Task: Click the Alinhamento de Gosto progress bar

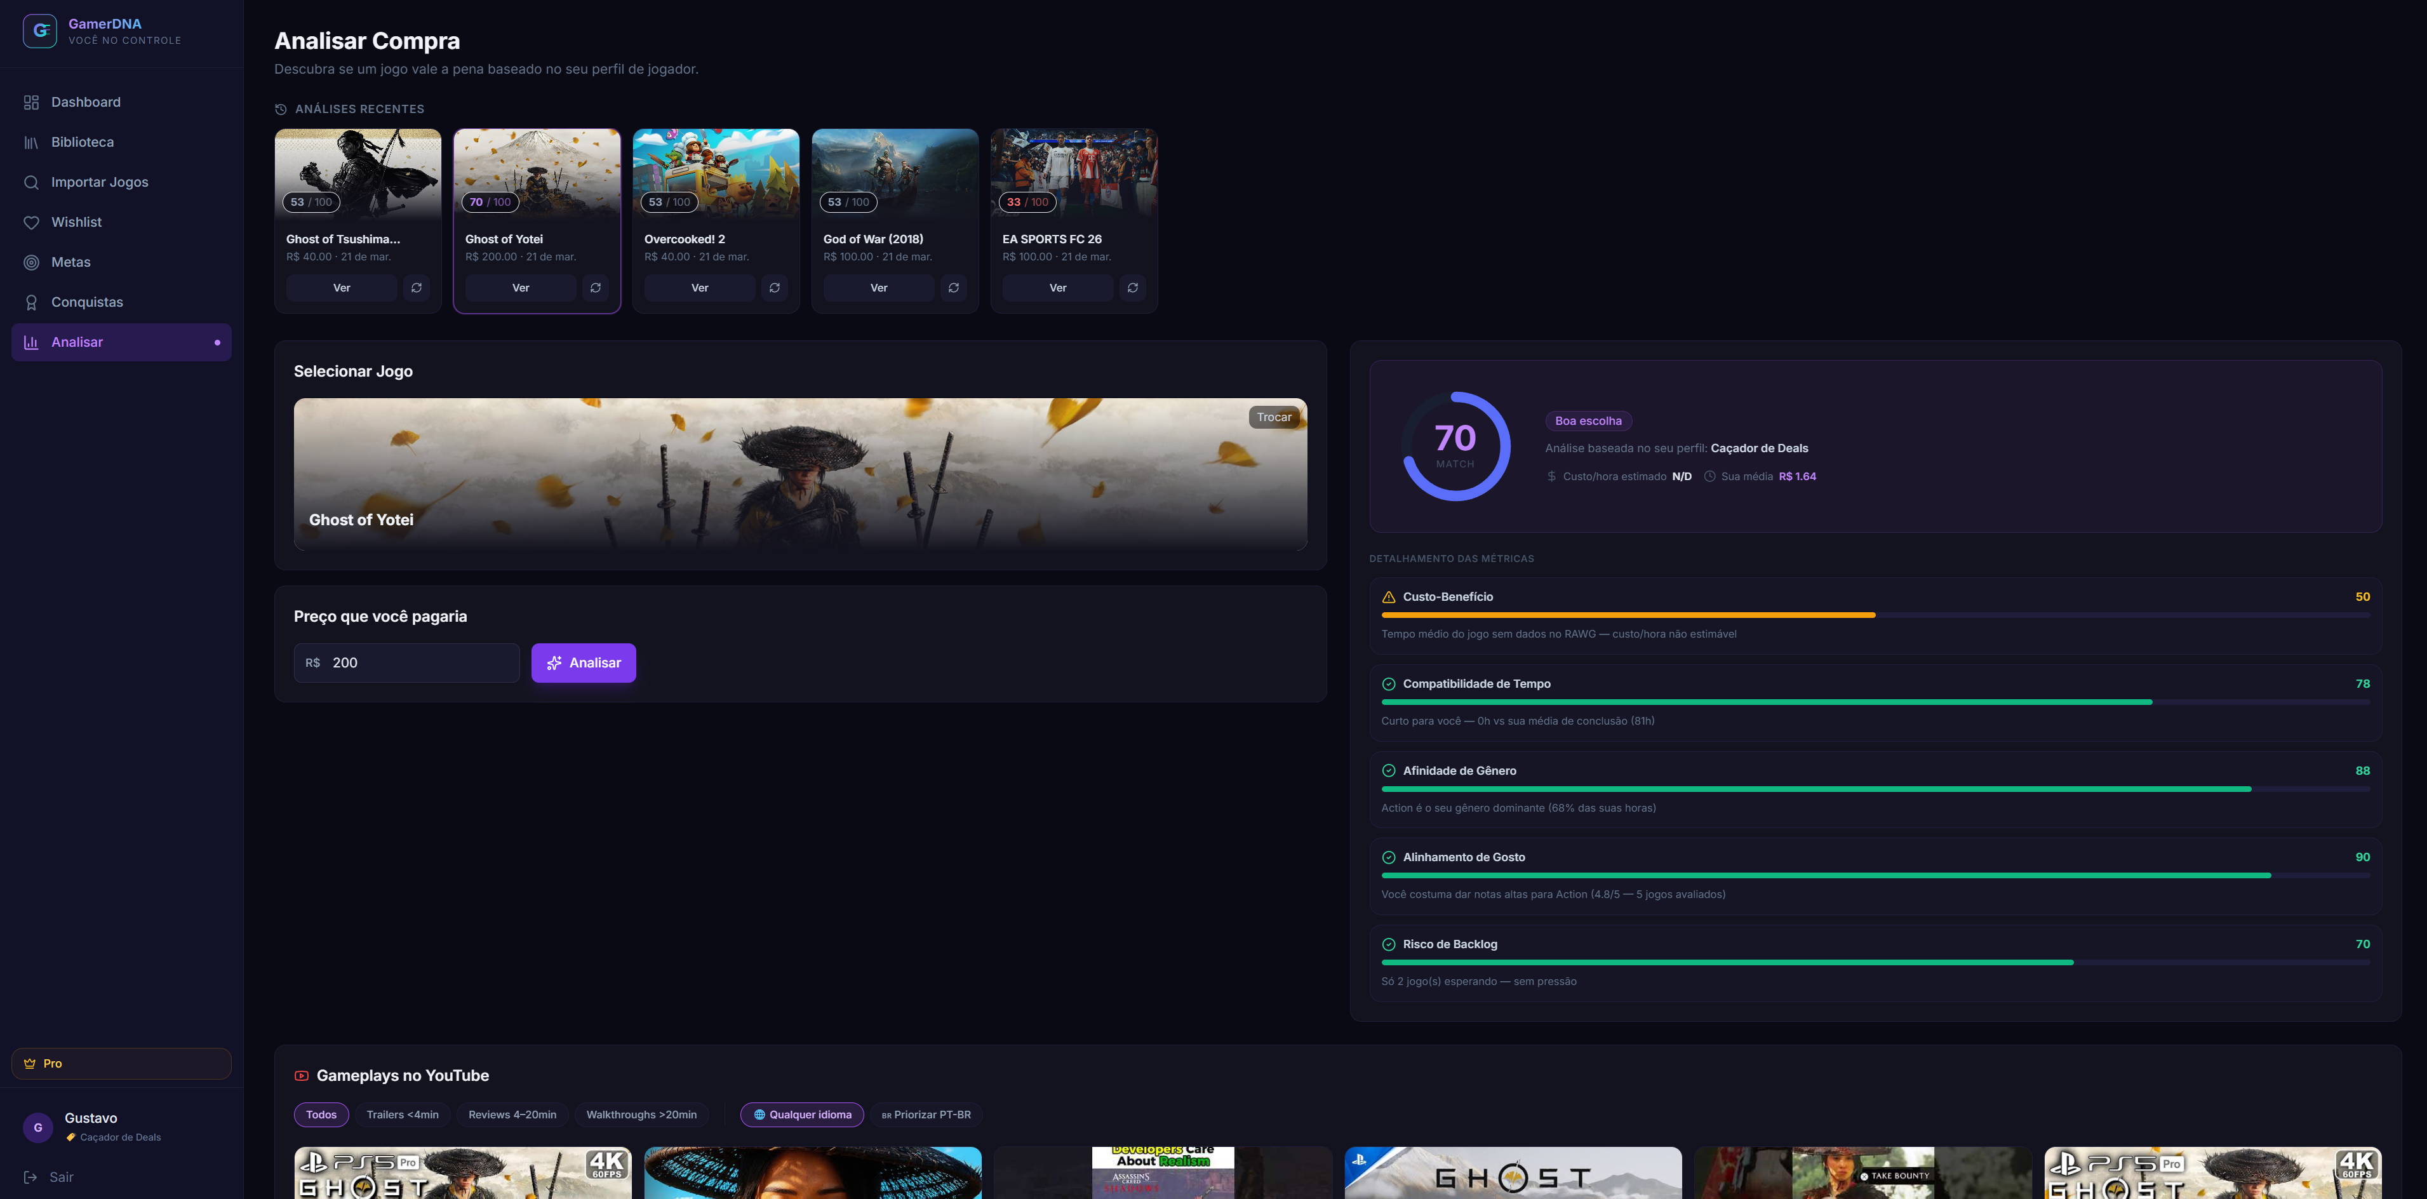Action: pos(1875,876)
